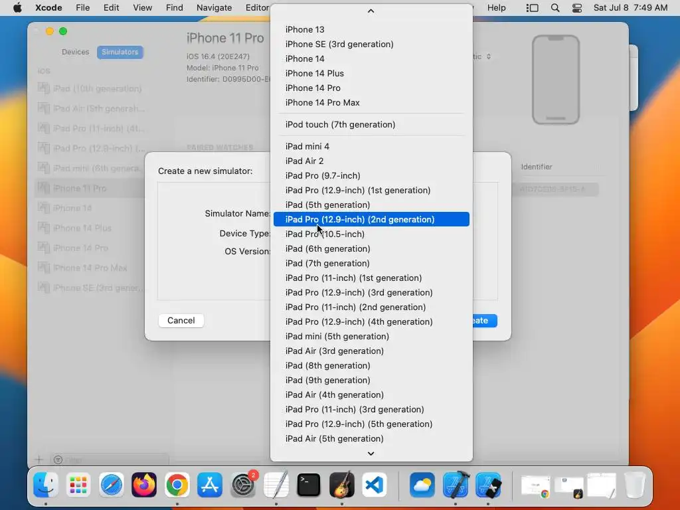Choose iPad Pro (12.9-inch) (4th generation)

[x=371, y=322]
